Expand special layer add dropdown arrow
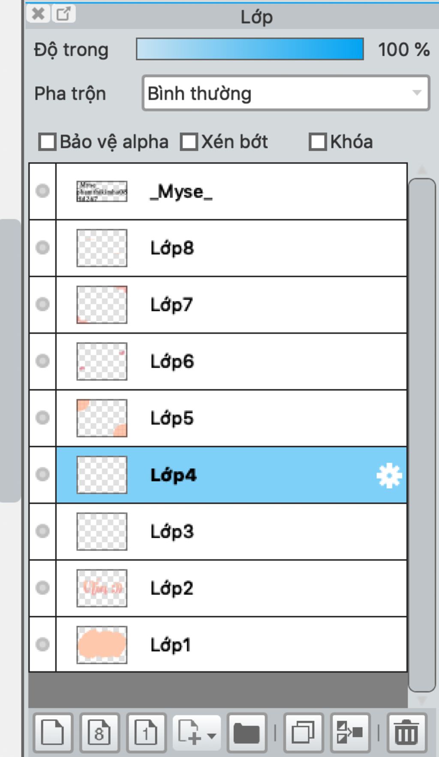 pyautogui.click(x=211, y=736)
